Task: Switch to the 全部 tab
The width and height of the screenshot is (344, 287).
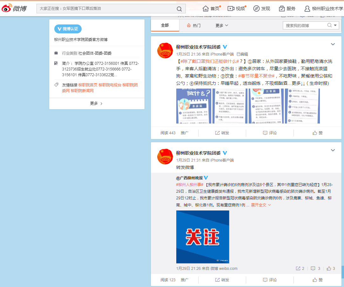Action: pos(165,25)
